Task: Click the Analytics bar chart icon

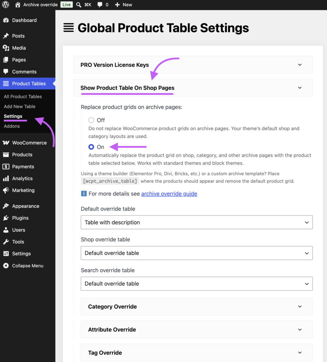Action: (x=6, y=179)
